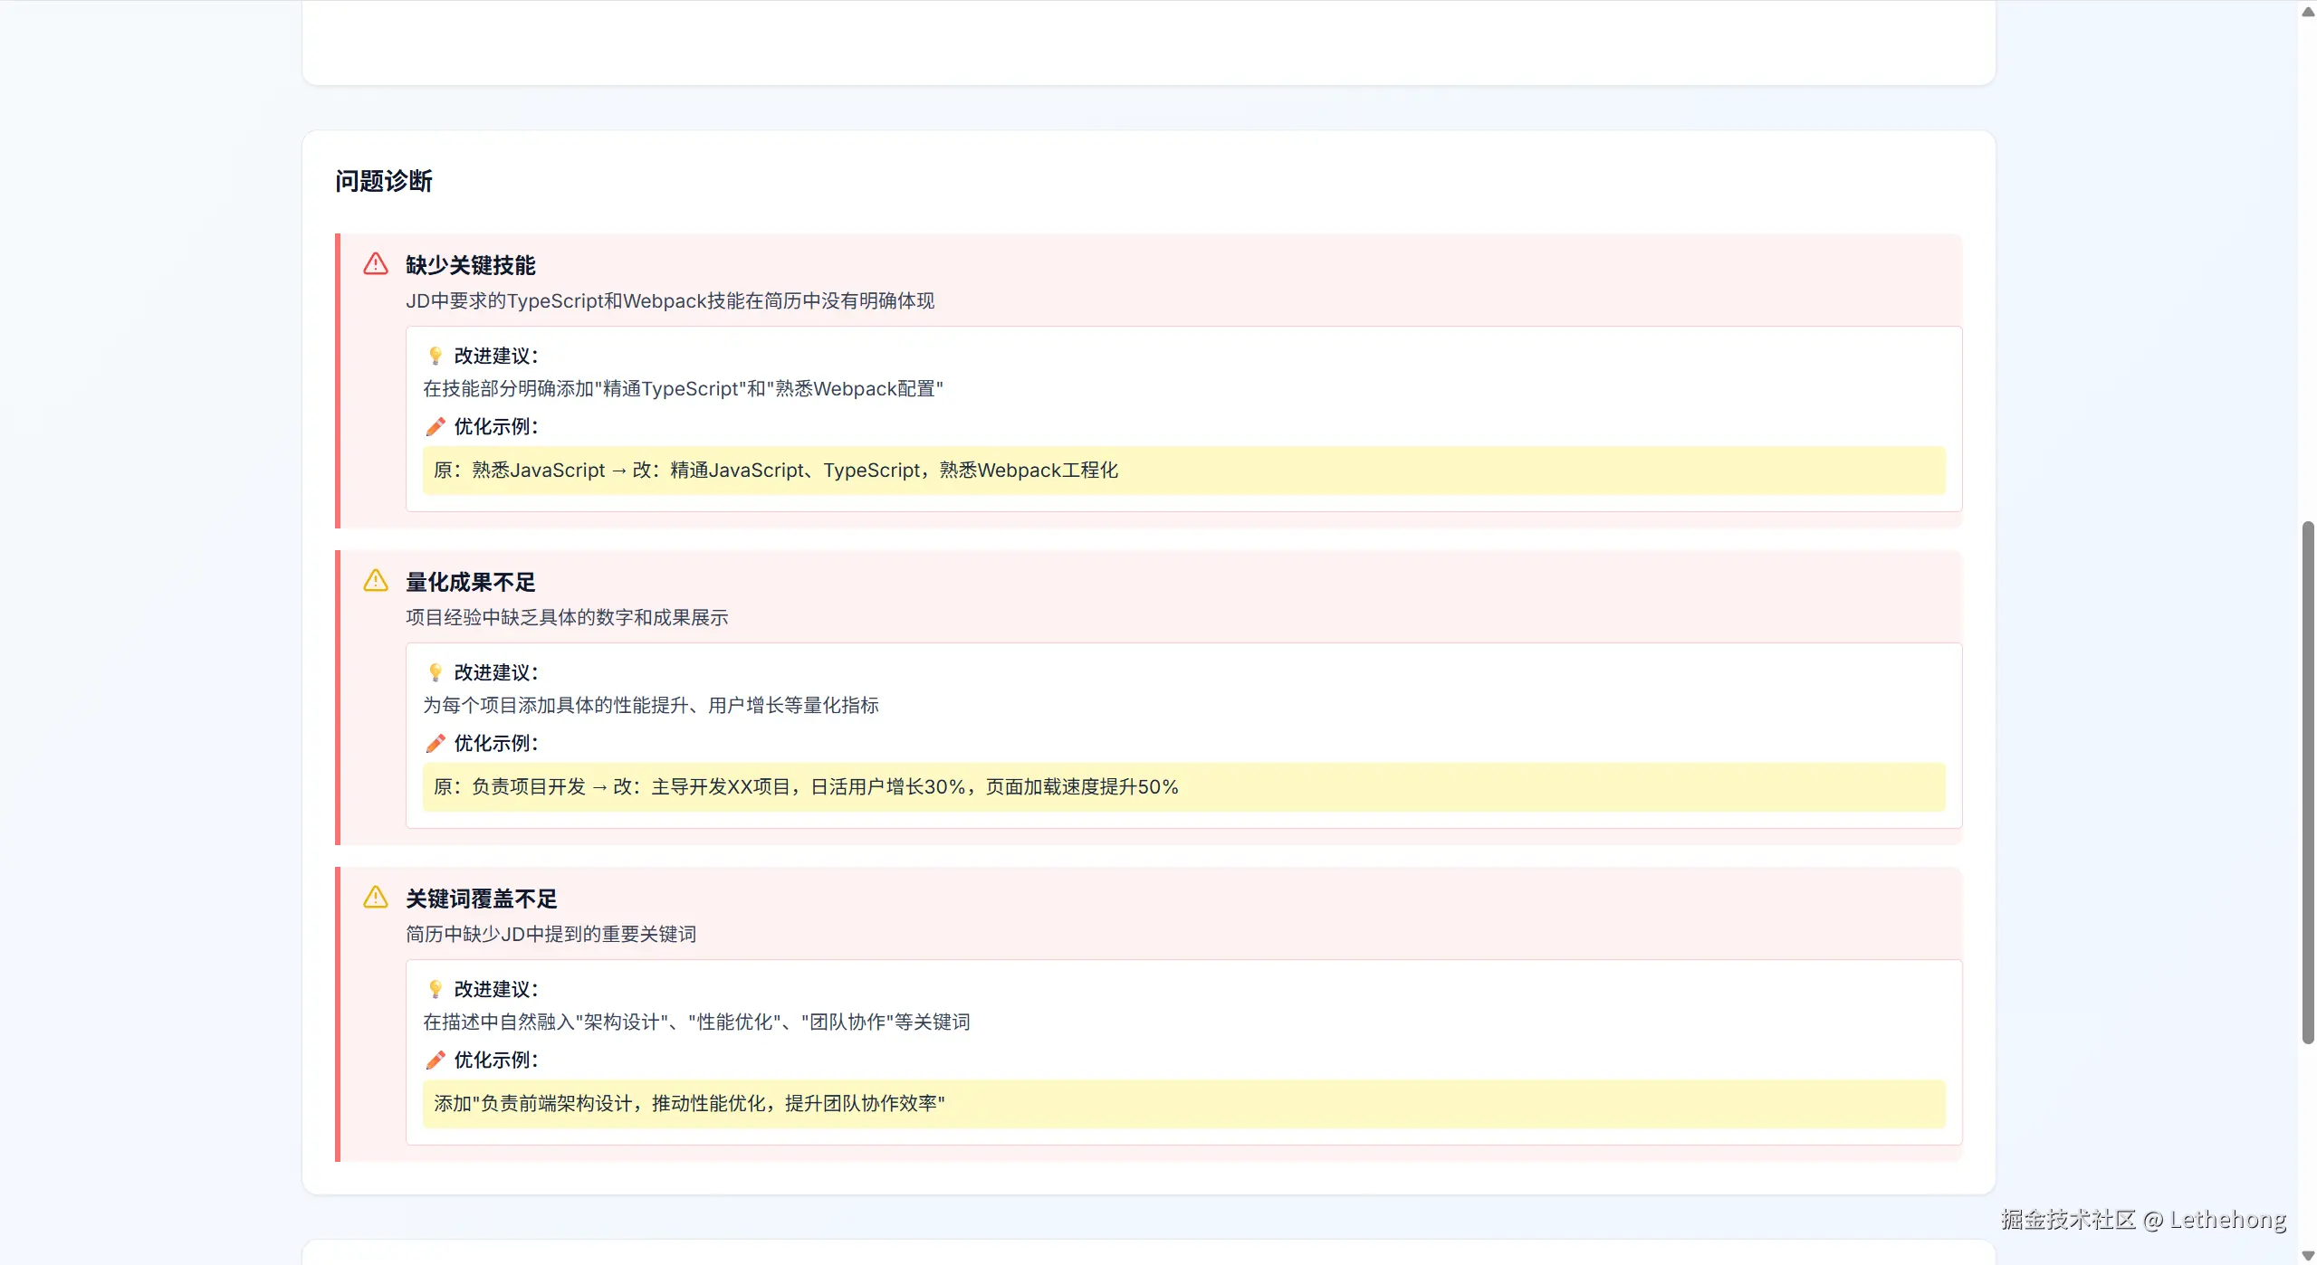Click pencil icon in 量化成果不足 example
The width and height of the screenshot is (2317, 1265).
point(436,743)
